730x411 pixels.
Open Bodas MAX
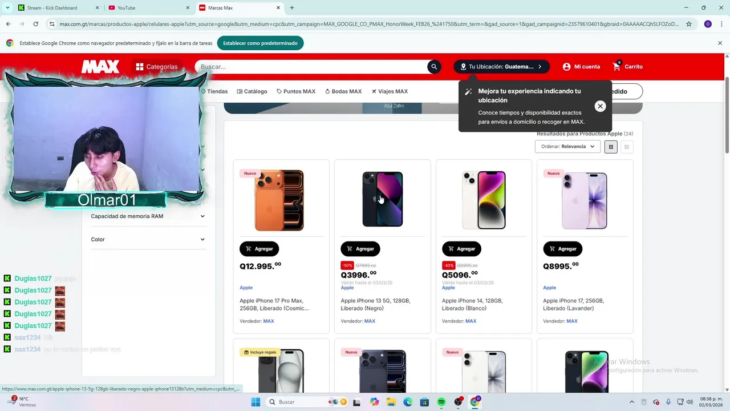pos(343,91)
